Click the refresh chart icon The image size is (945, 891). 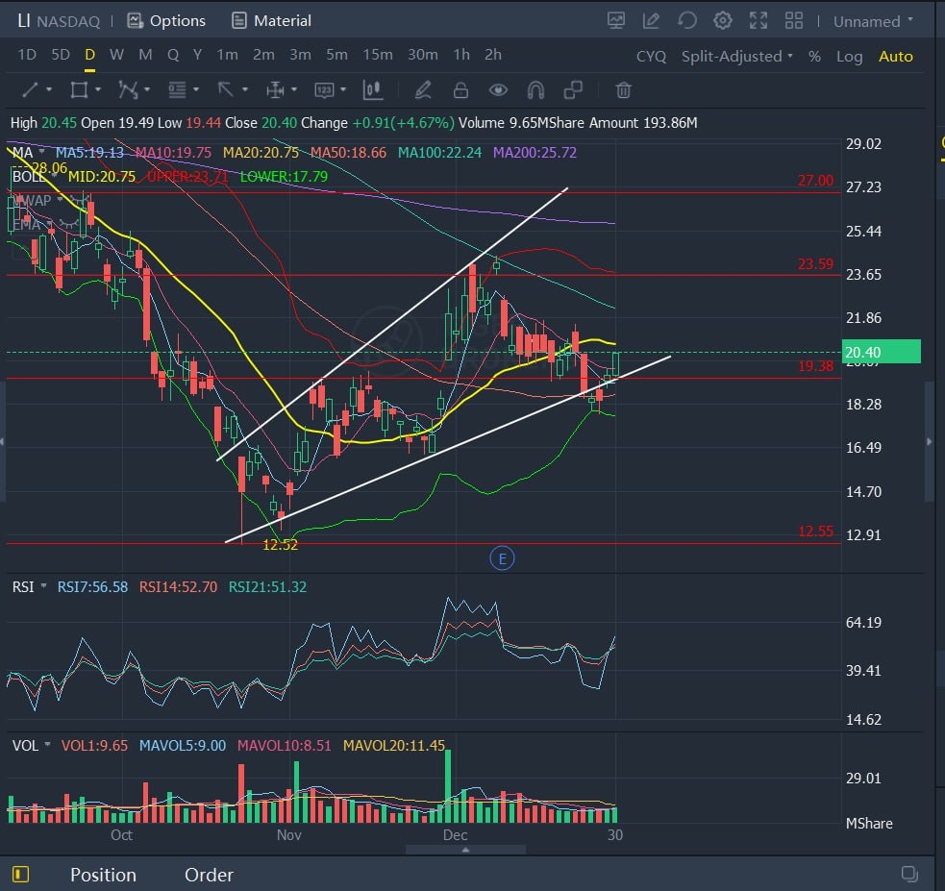point(686,20)
